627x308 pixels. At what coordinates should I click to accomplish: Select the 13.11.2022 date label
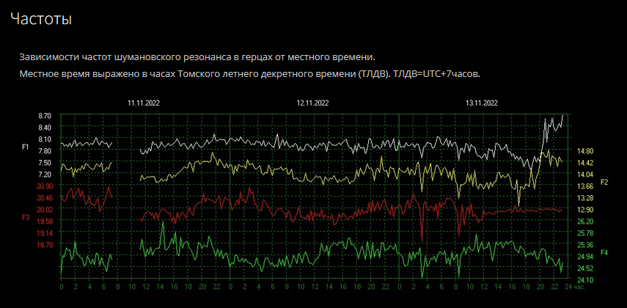click(x=482, y=103)
